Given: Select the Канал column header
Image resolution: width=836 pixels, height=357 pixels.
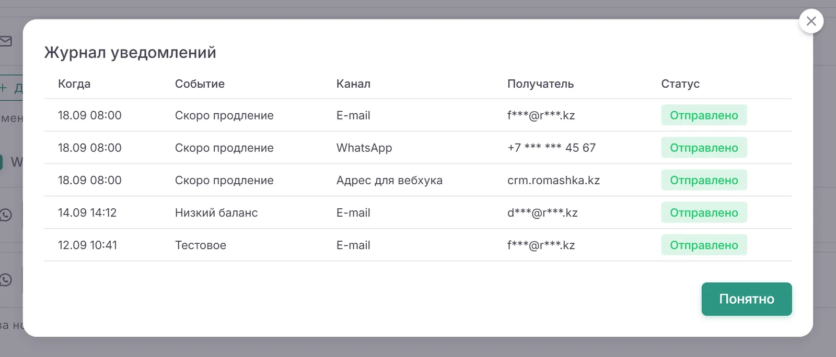Looking at the screenshot, I should [x=353, y=84].
